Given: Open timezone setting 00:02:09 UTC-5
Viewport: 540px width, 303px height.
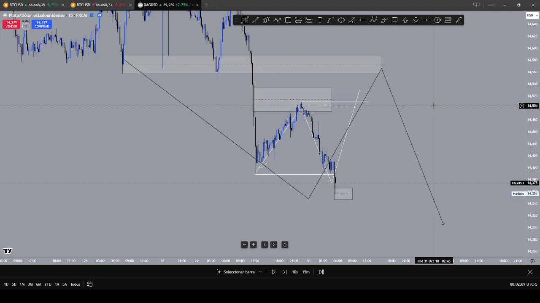Looking at the screenshot, I should tap(523, 284).
